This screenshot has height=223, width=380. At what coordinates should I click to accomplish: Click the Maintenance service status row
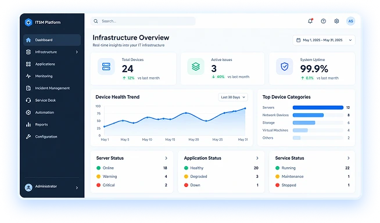(313, 177)
